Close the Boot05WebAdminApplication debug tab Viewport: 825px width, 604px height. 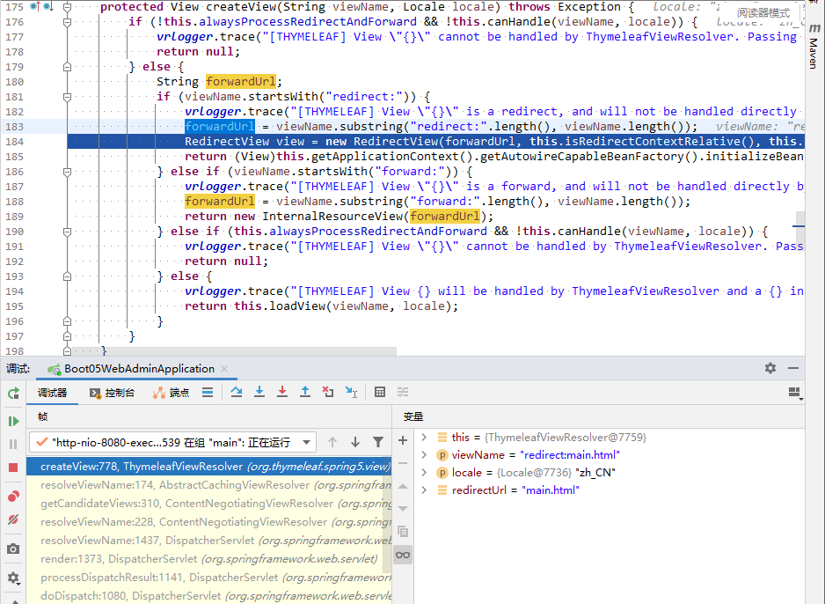(x=224, y=369)
